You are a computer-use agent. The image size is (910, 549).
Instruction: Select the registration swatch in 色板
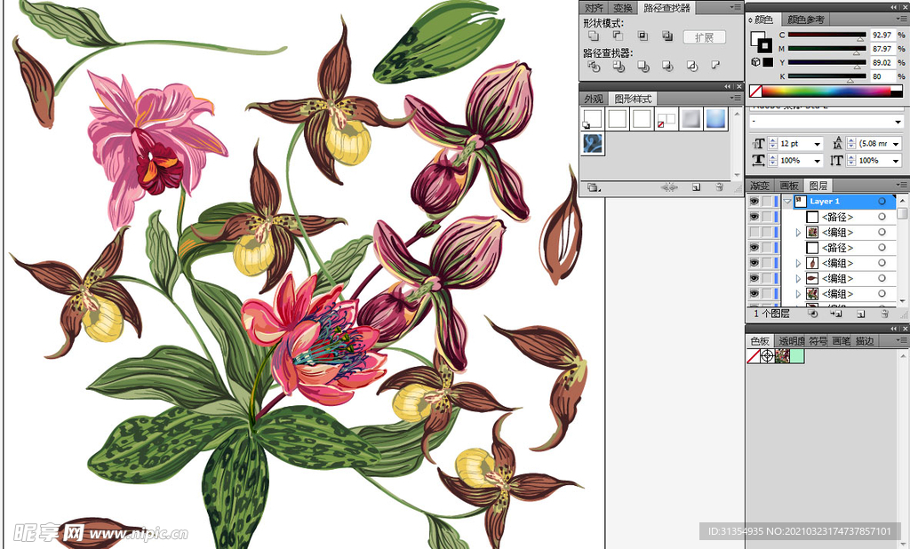pyautogui.click(x=767, y=356)
